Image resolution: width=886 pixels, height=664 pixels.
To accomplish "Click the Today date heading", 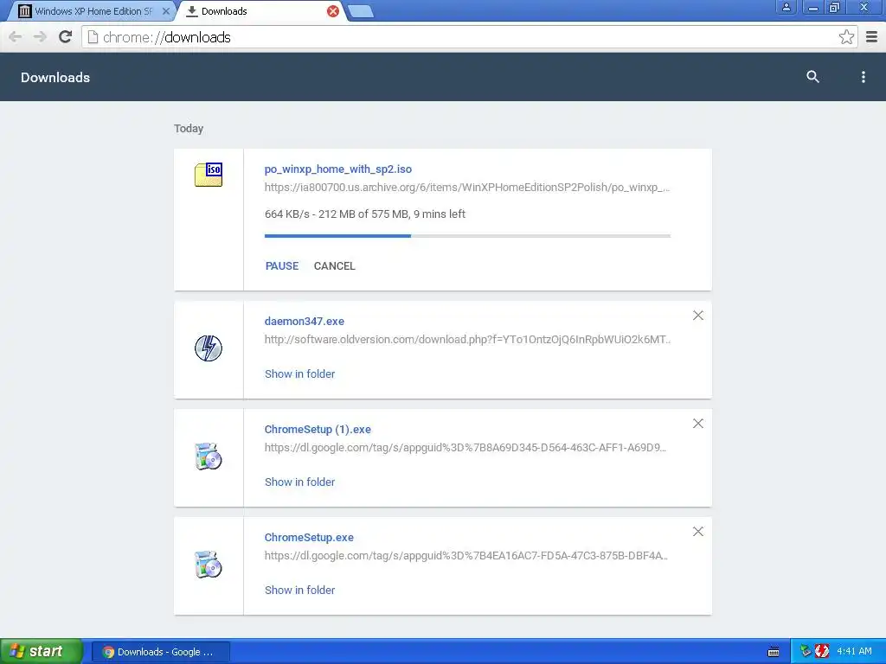I will pyautogui.click(x=189, y=129).
